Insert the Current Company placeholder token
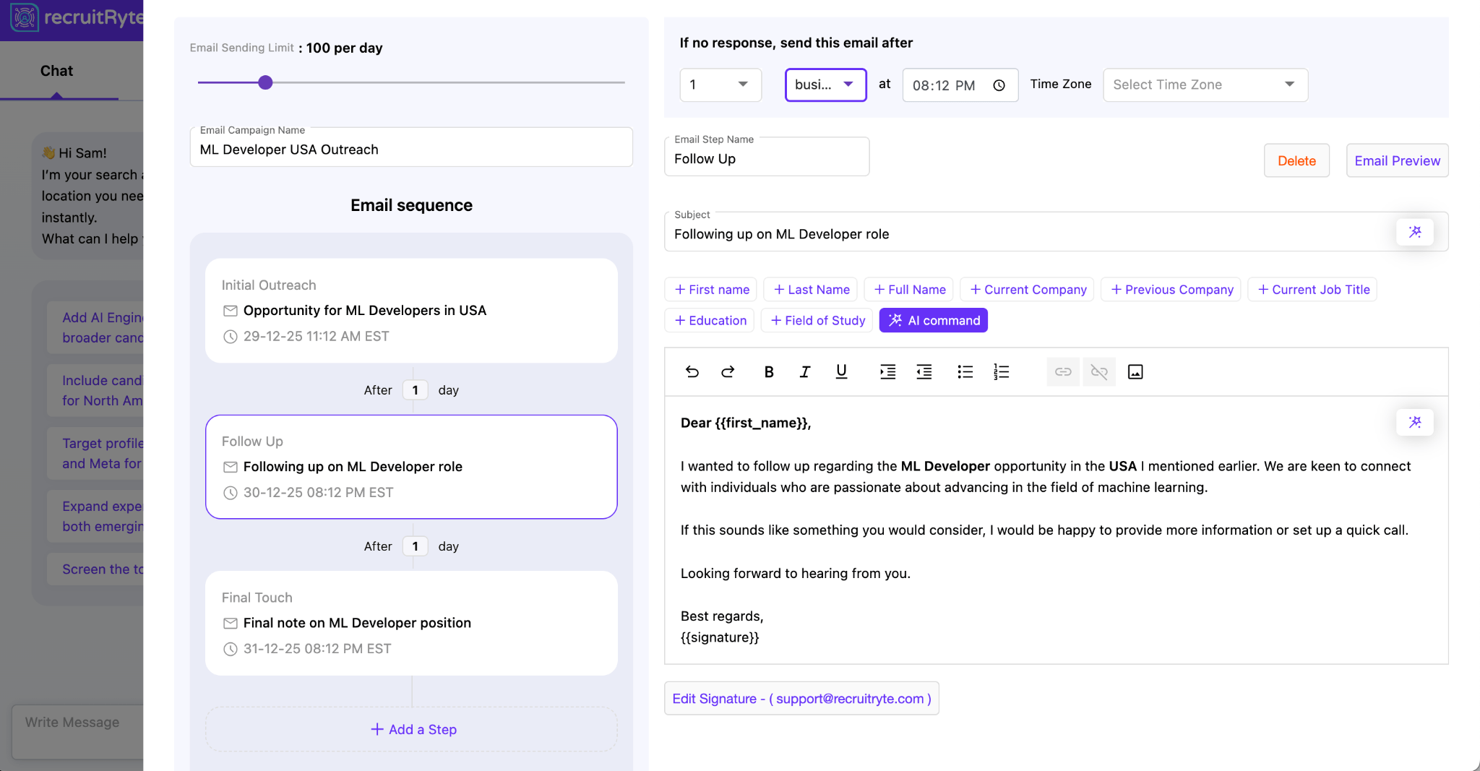Screen dimensions: 1480x771 coord(1027,289)
